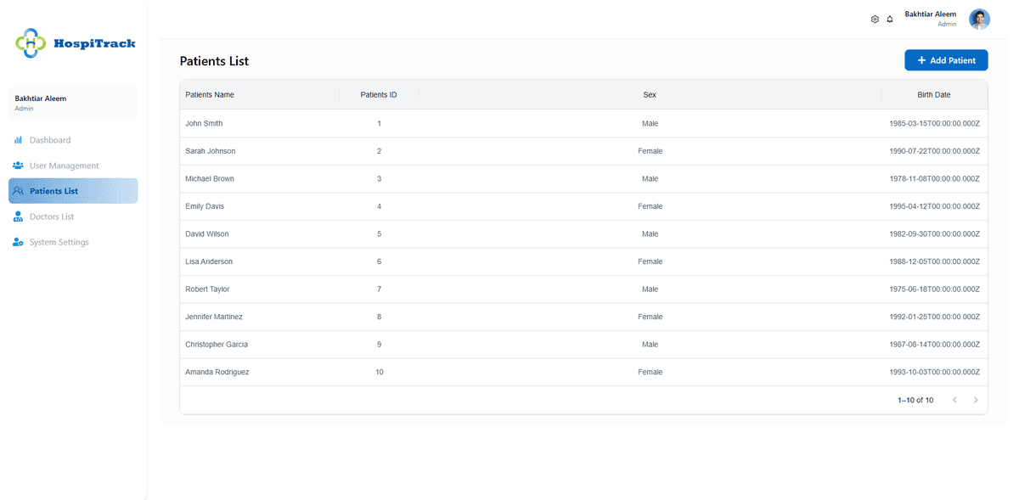Click Sex cell in Emily Davis row

click(x=650, y=206)
